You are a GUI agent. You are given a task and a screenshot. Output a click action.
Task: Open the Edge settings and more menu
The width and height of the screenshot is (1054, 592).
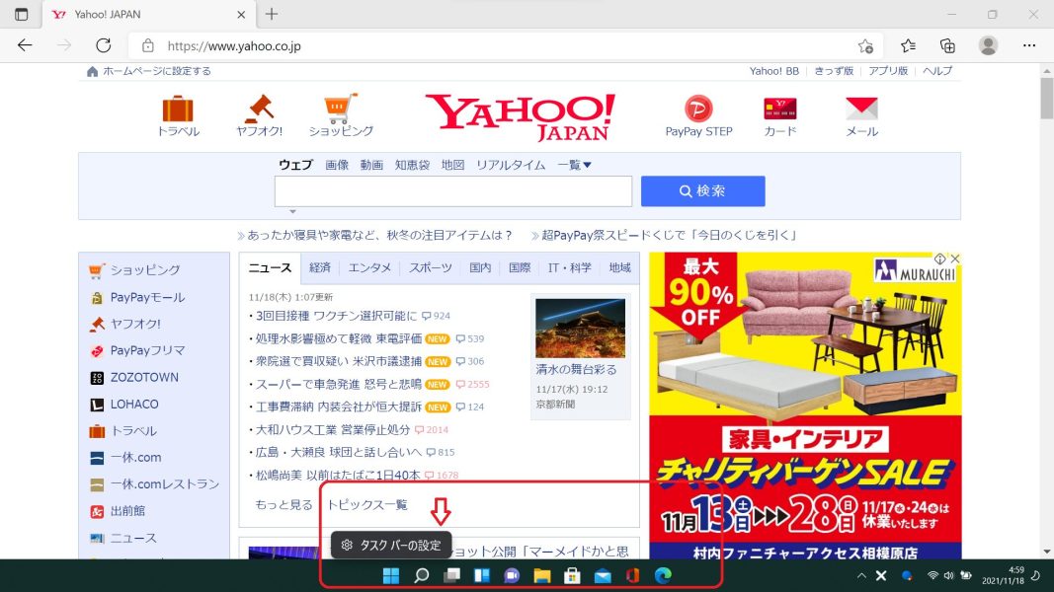coord(1029,45)
